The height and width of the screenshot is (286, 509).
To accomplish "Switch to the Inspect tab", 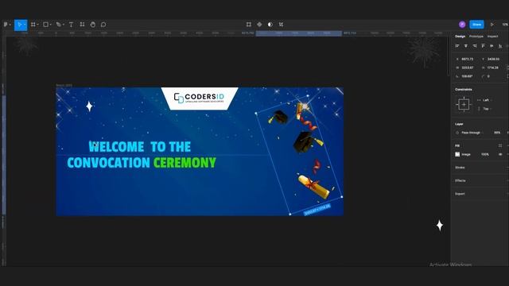I will [x=493, y=37].
